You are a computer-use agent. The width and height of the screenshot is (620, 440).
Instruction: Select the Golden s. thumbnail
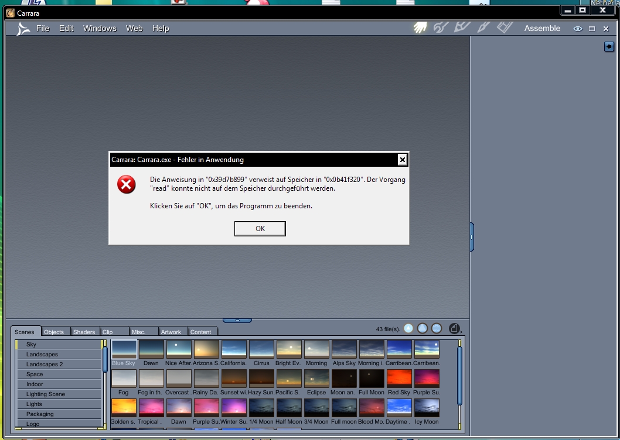click(x=124, y=408)
